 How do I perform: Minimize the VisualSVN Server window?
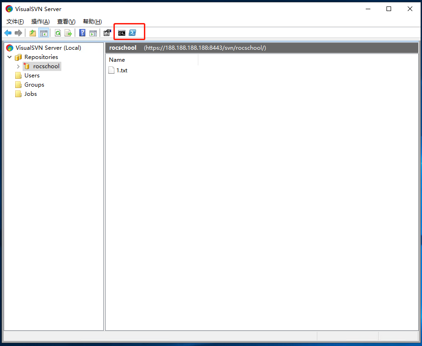[368, 9]
